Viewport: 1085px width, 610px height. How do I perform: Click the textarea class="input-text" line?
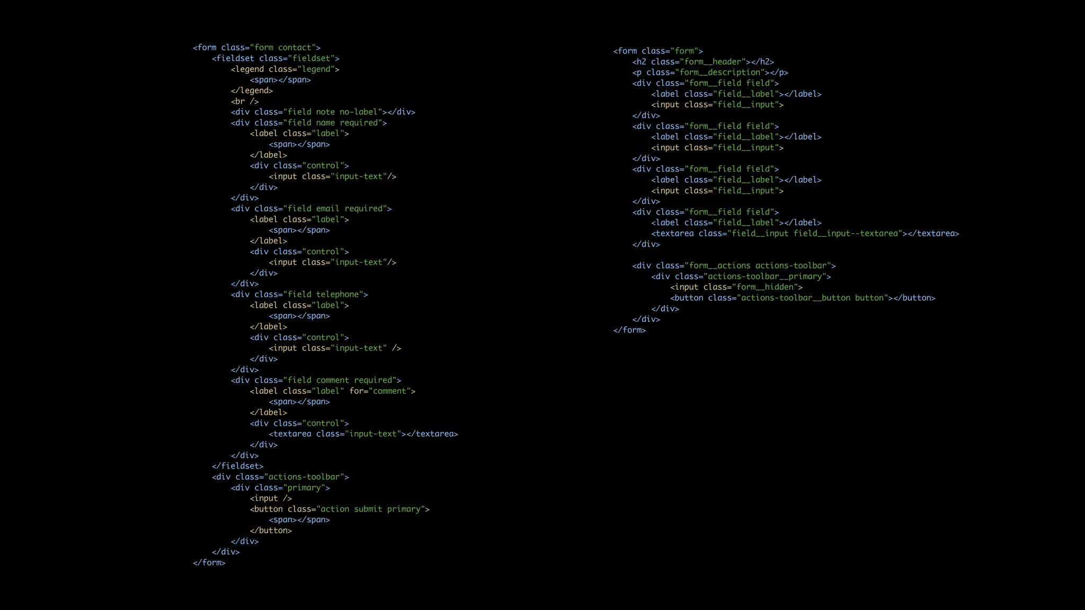[x=363, y=434]
